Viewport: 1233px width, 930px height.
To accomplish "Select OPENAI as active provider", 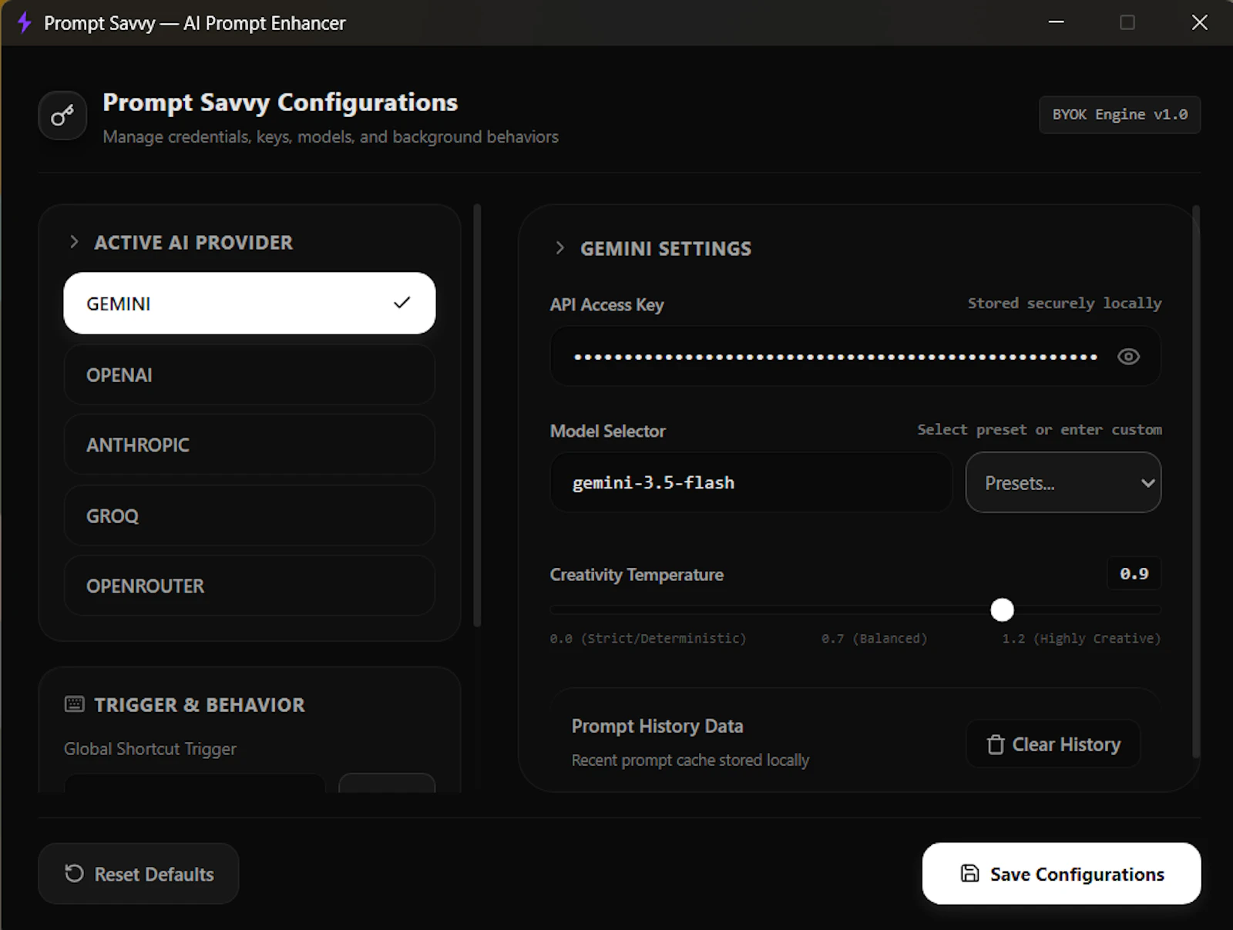I will click(249, 374).
